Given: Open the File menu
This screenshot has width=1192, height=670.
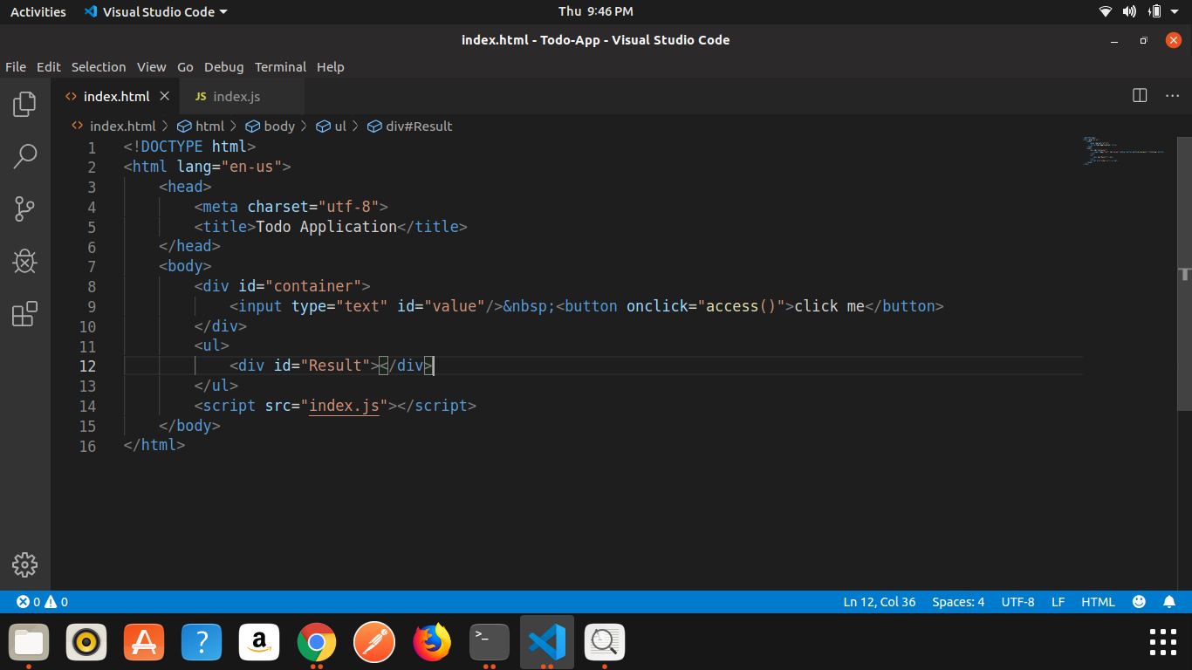Looking at the screenshot, I should (16, 67).
